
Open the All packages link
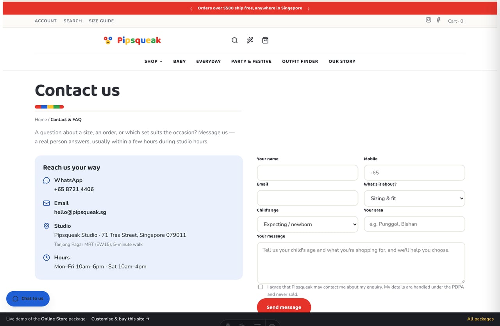point(480,319)
